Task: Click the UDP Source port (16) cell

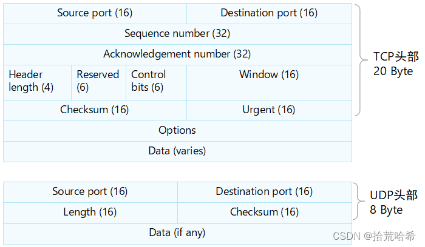Action: (x=90, y=191)
